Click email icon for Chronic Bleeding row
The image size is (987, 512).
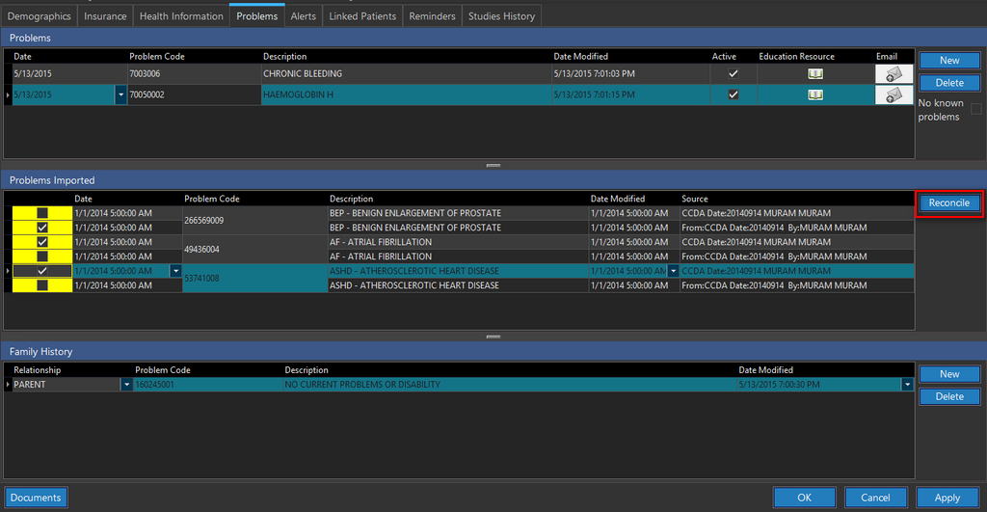click(x=894, y=74)
